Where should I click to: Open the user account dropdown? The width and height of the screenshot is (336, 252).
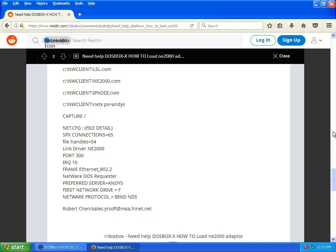click(317, 40)
